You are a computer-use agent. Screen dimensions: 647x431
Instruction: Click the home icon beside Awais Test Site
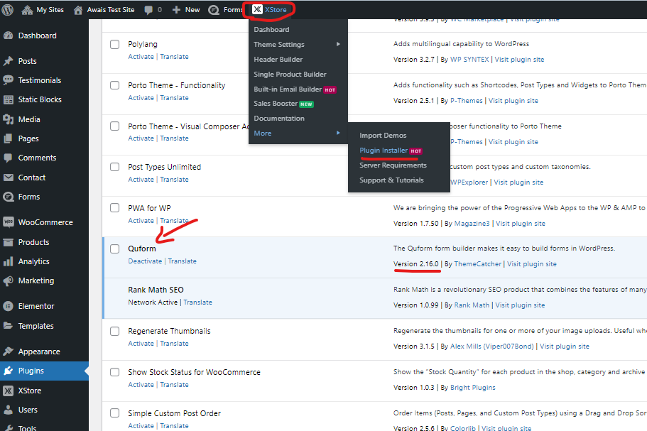coord(78,10)
